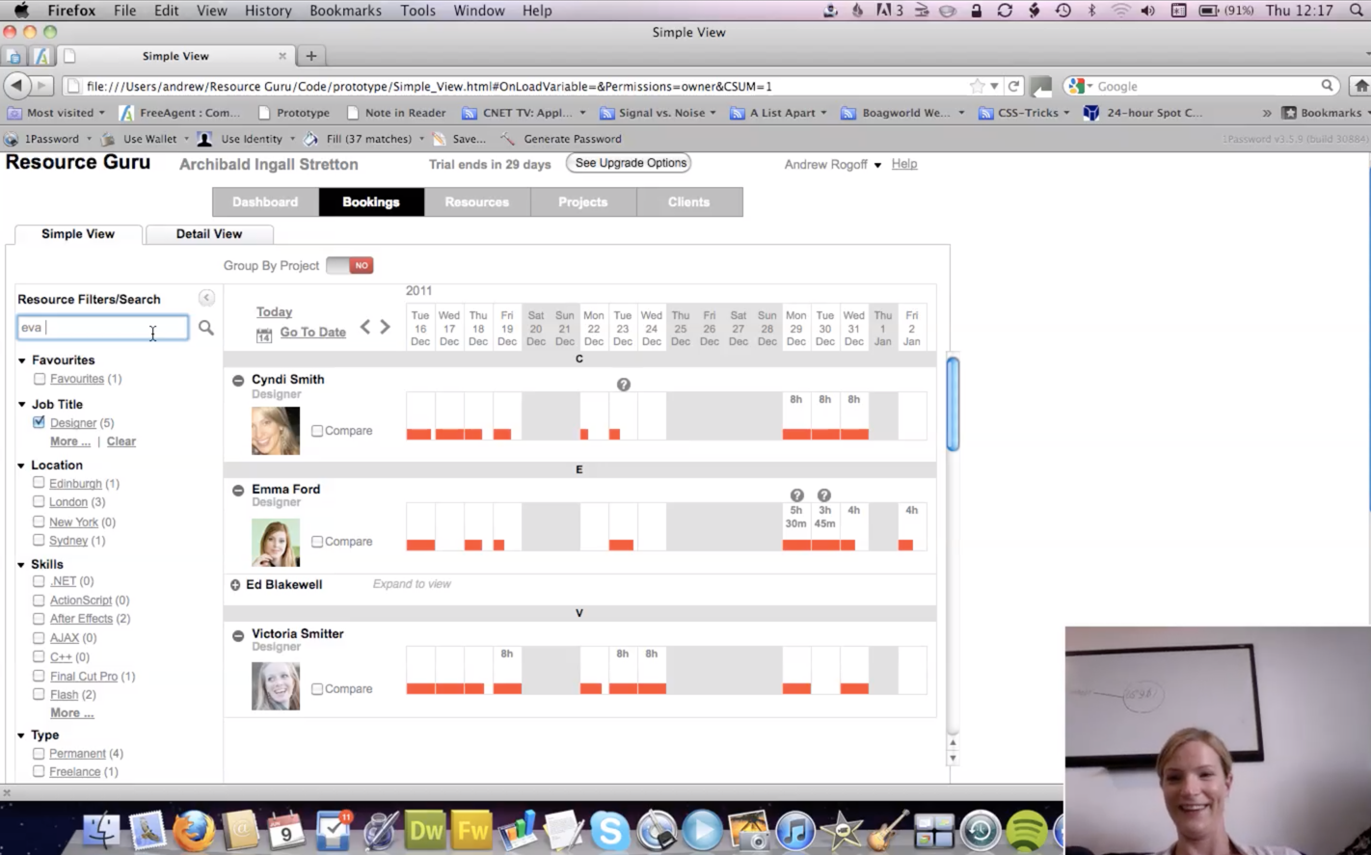Screen dimensions: 1371x855
Task: Click the blue vertical scrollbar on the schedule
Action: click(952, 405)
